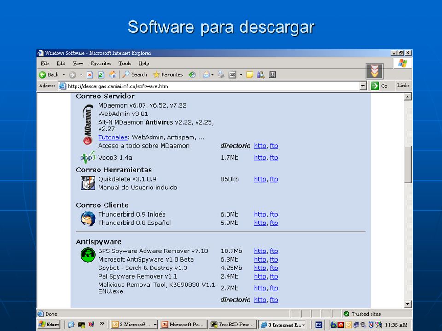Click Internet Explorer quick launch icon
Viewport: 442px width, 331px height.
(71, 325)
